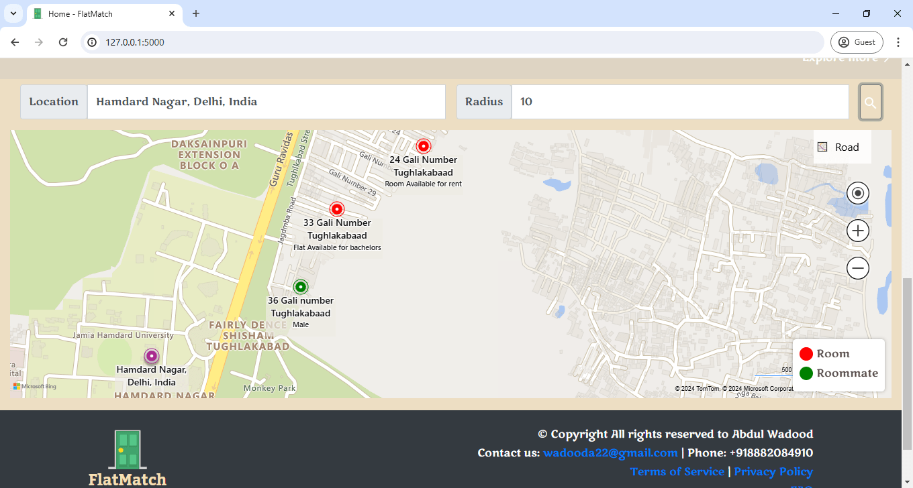
Task: Select purple Hamdard Nagar location pin
Action: 152,355
